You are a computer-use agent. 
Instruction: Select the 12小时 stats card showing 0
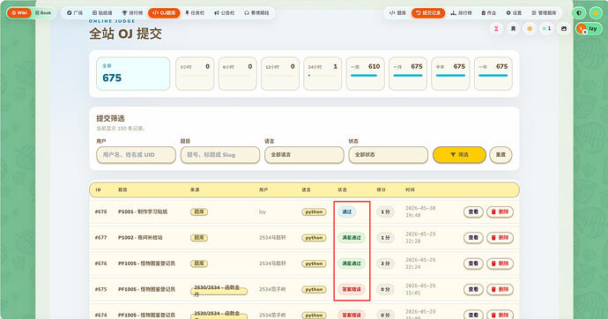click(280, 74)
